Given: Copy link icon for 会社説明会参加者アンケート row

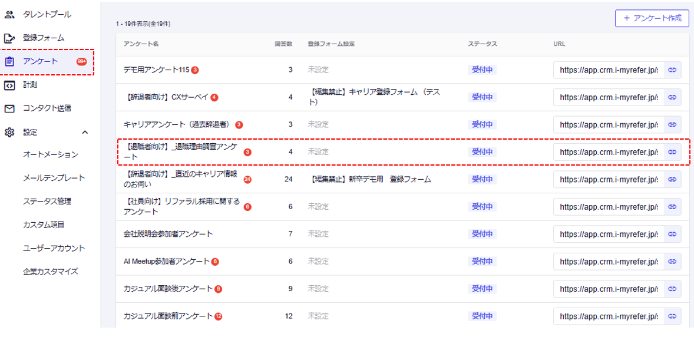Looking at the screenshot, I should point(672,234).
